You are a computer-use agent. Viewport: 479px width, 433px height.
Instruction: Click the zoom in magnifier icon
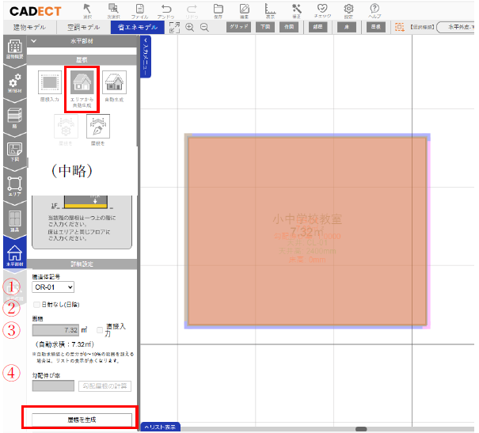coord(190,27)
